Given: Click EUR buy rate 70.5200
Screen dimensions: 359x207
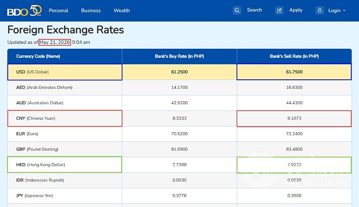Looking at the screenshot, I should pos(179,134).
